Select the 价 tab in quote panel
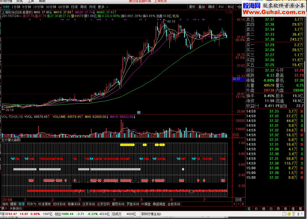Screen dimensions: 307x219 [x=256, y=209]
